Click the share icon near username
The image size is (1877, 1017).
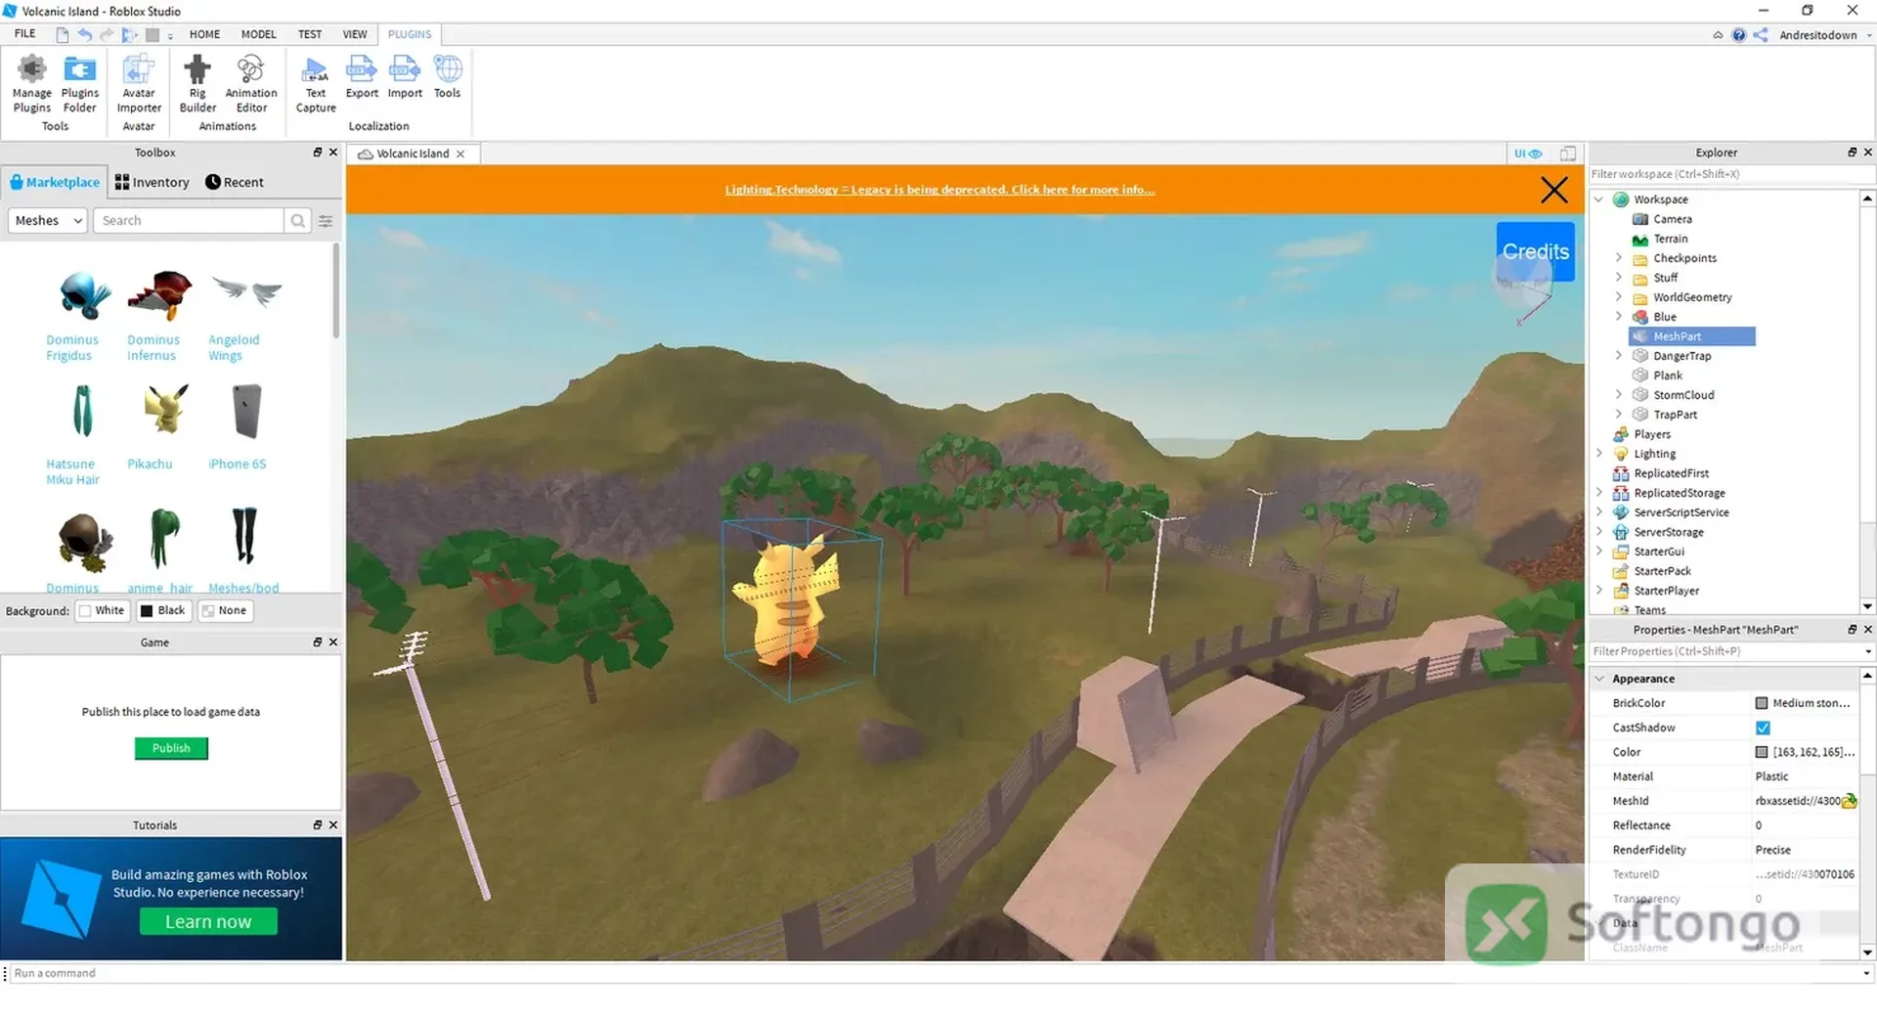[x=1761, y=35]
